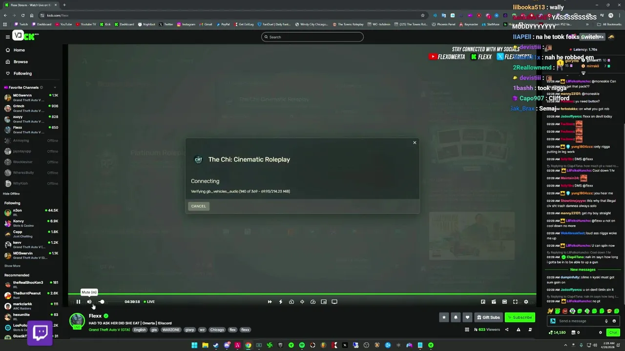Click the lightning bolt icon in player
The height and width of the screenshot is (351, 625).
coord(280,302)
